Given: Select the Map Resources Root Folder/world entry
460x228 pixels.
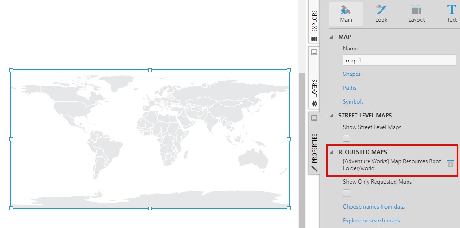Looking at the screenshot, I should click(392, 165).
